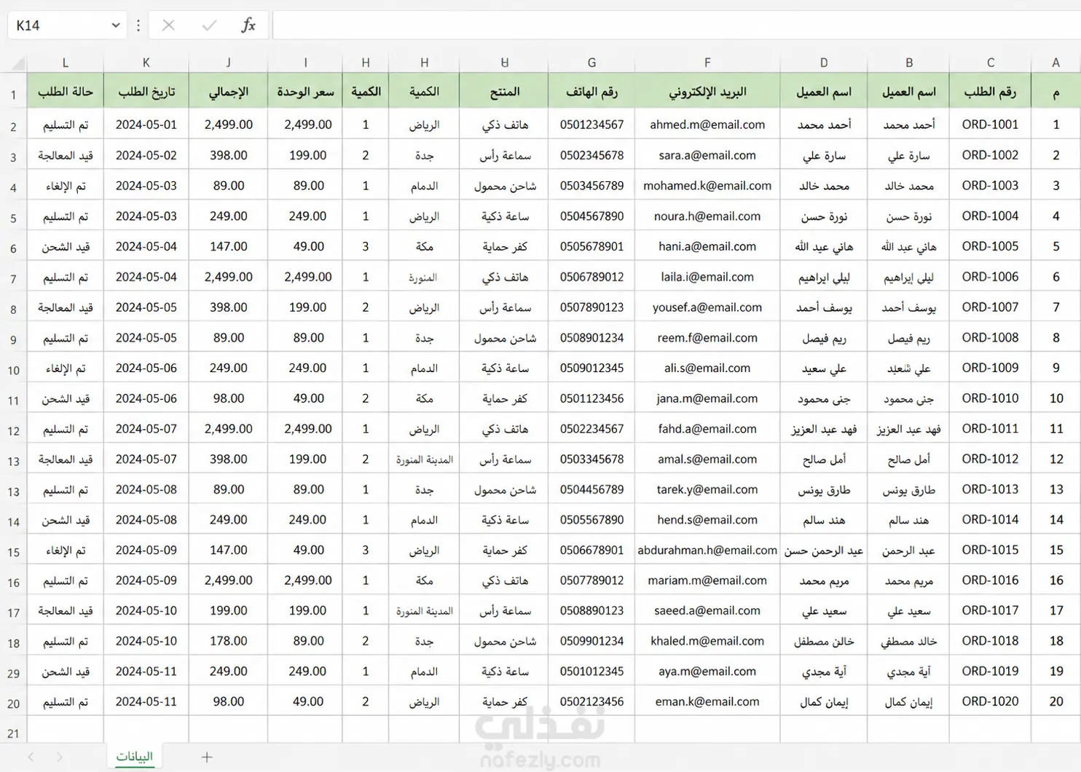
Task: Click the رقم الطلب header cell
Action: [x=991, y=92]
